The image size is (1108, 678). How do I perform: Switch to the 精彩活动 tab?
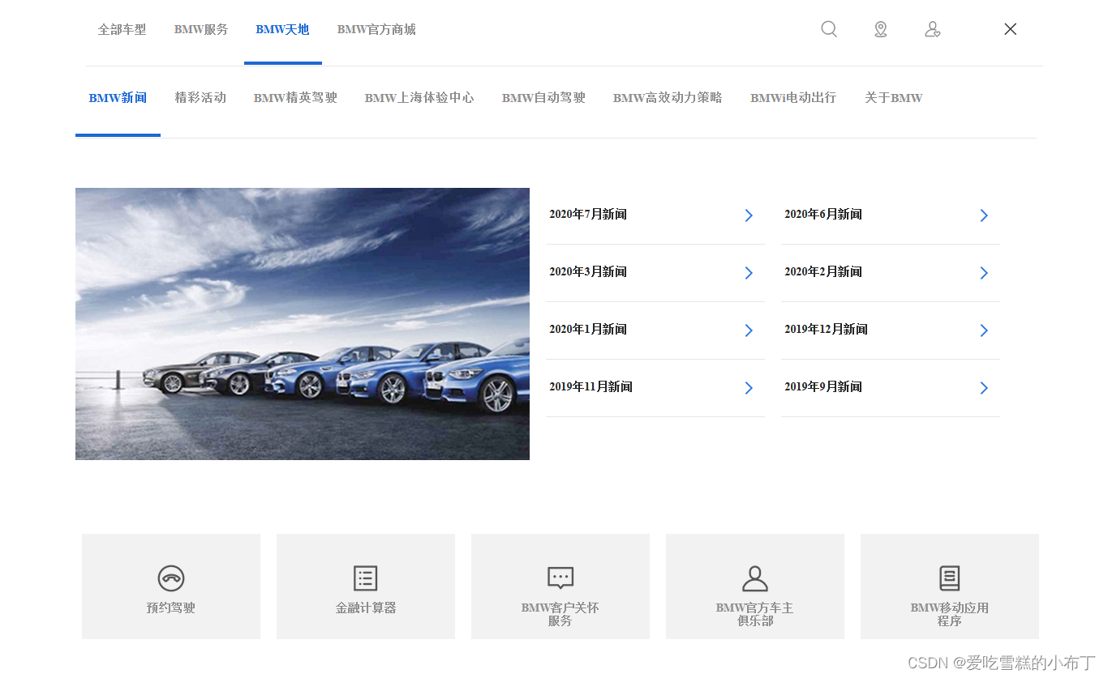tap(200, 98)
